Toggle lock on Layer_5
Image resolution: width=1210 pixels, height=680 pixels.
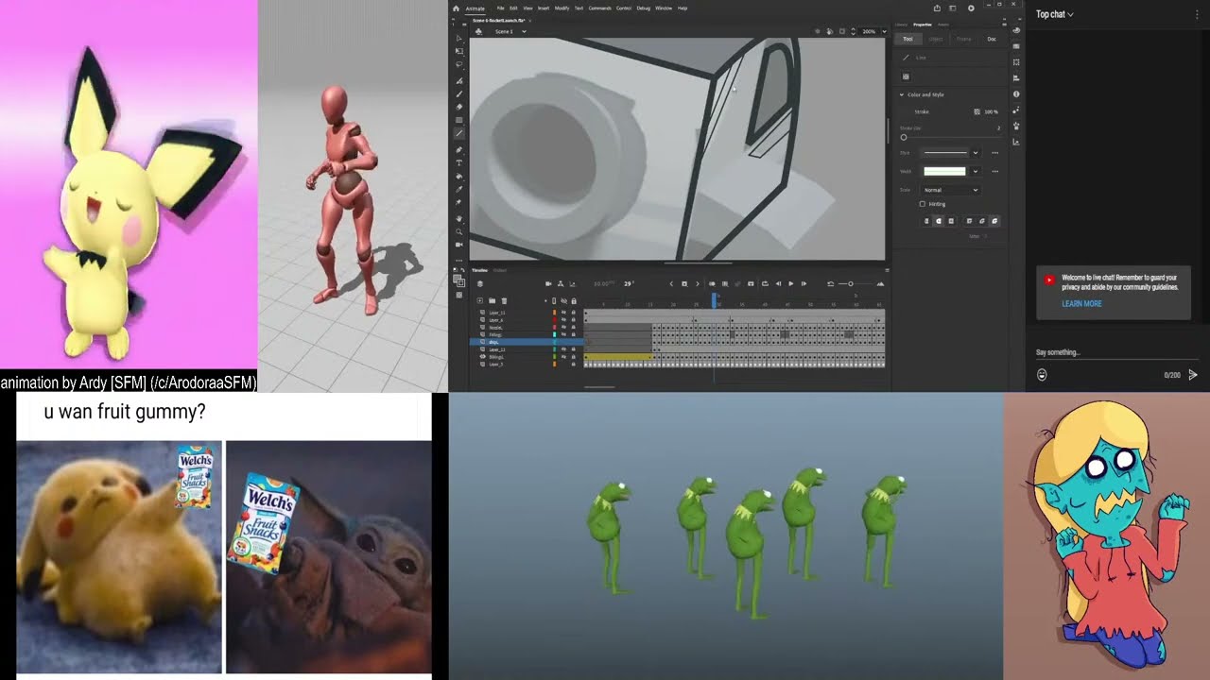click(x=574, y=364)
